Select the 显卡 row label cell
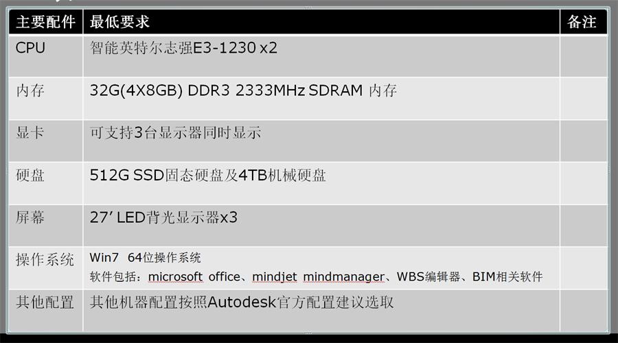This screenshot has width=618, height=343. click(30, 133)
